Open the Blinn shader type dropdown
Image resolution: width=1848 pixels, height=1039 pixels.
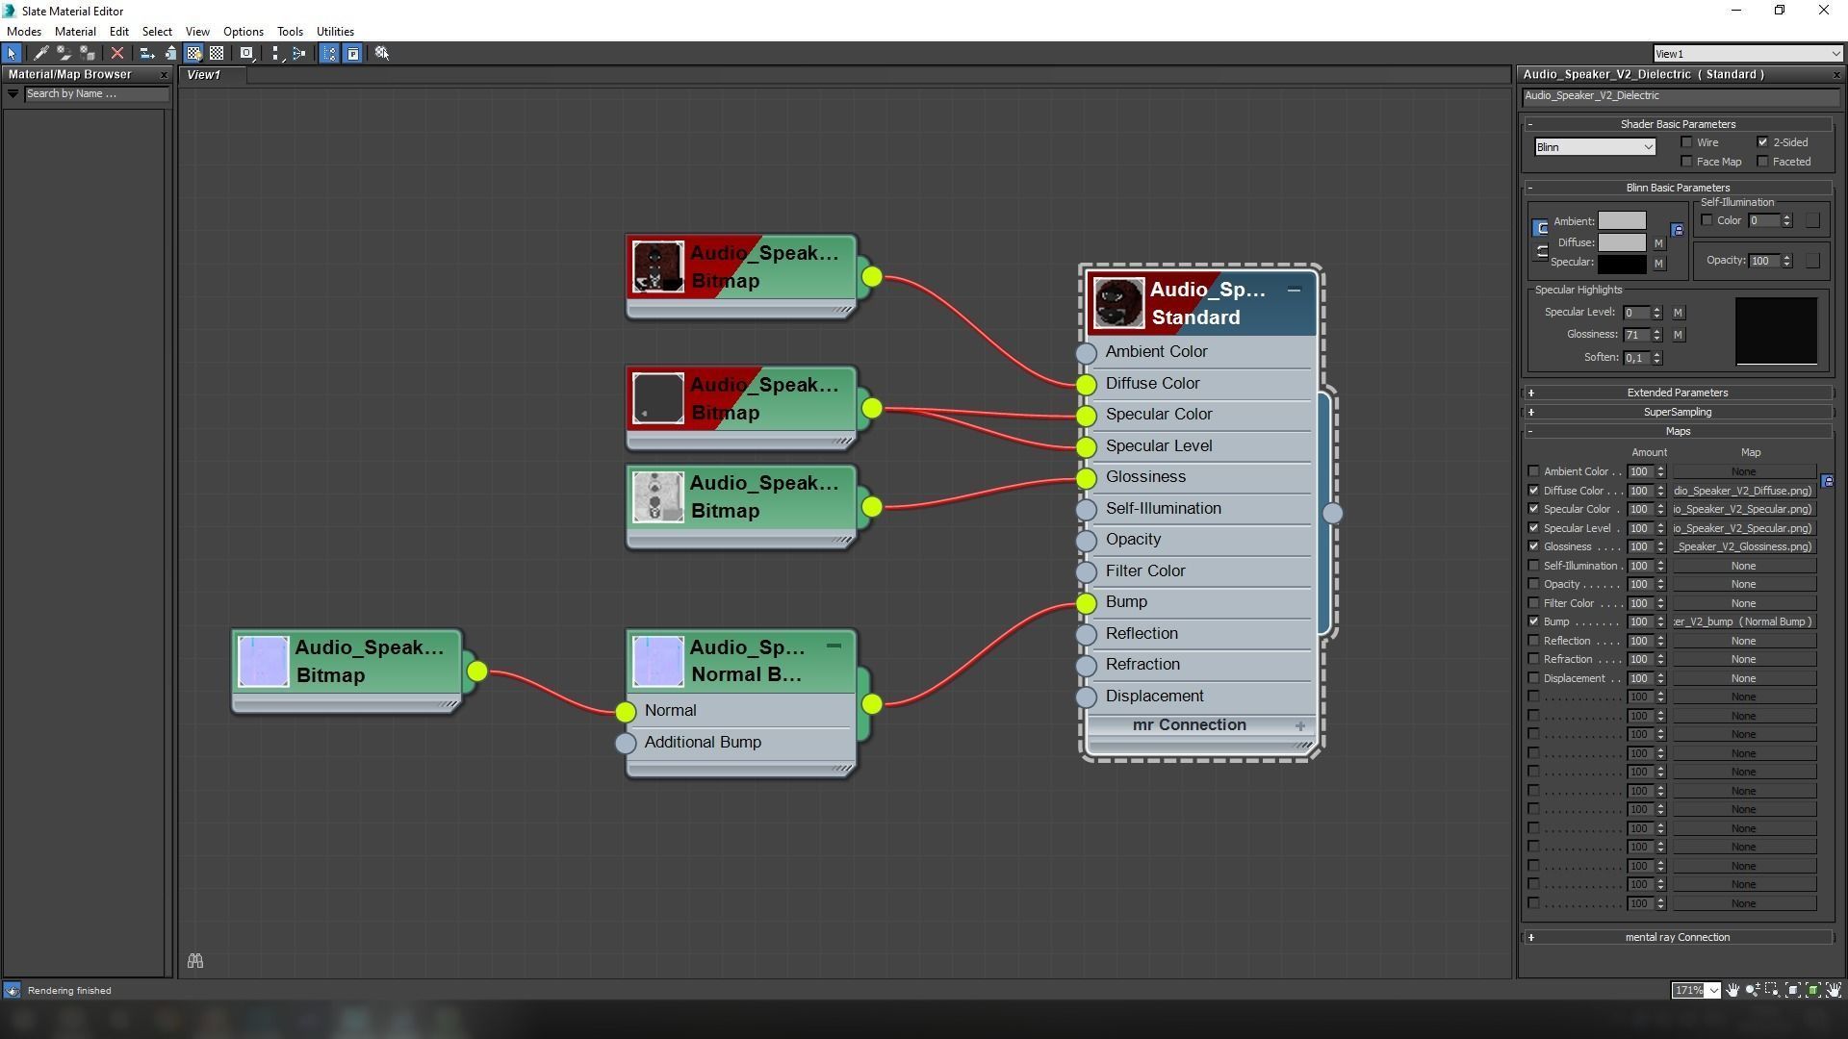[1594, 147]
